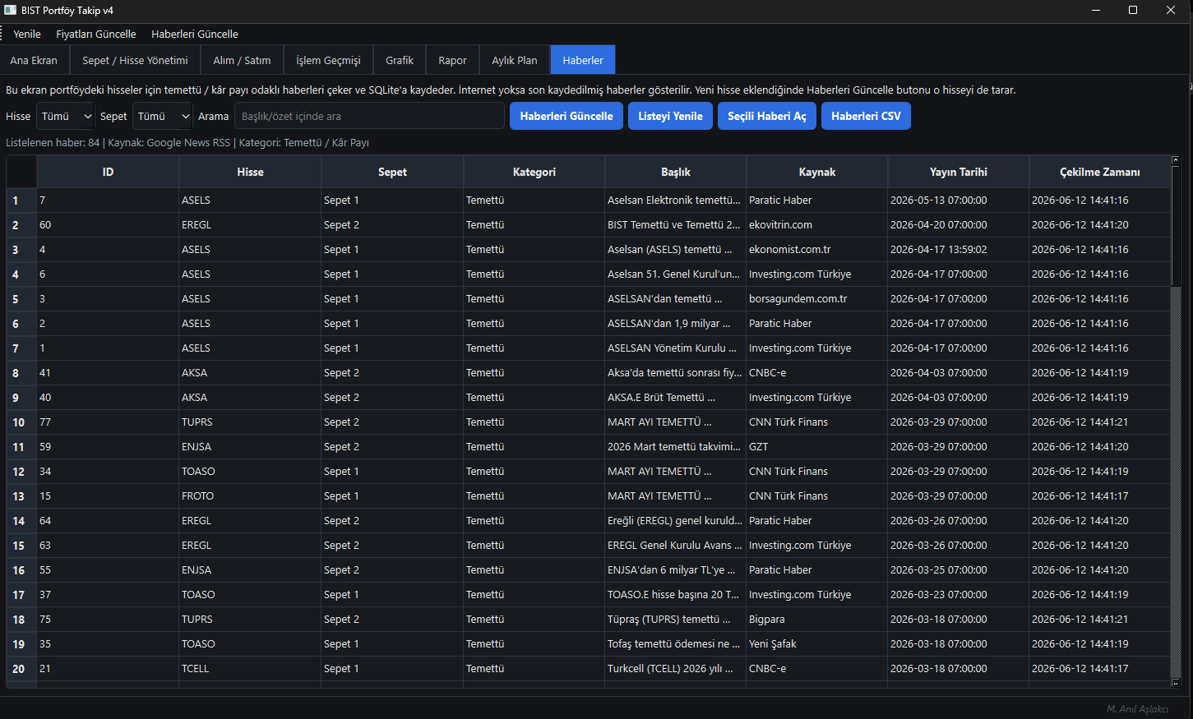Click the 'GZT' source cell
The width and height of the screenshot is (1193, 719).
tap(817, 447)
